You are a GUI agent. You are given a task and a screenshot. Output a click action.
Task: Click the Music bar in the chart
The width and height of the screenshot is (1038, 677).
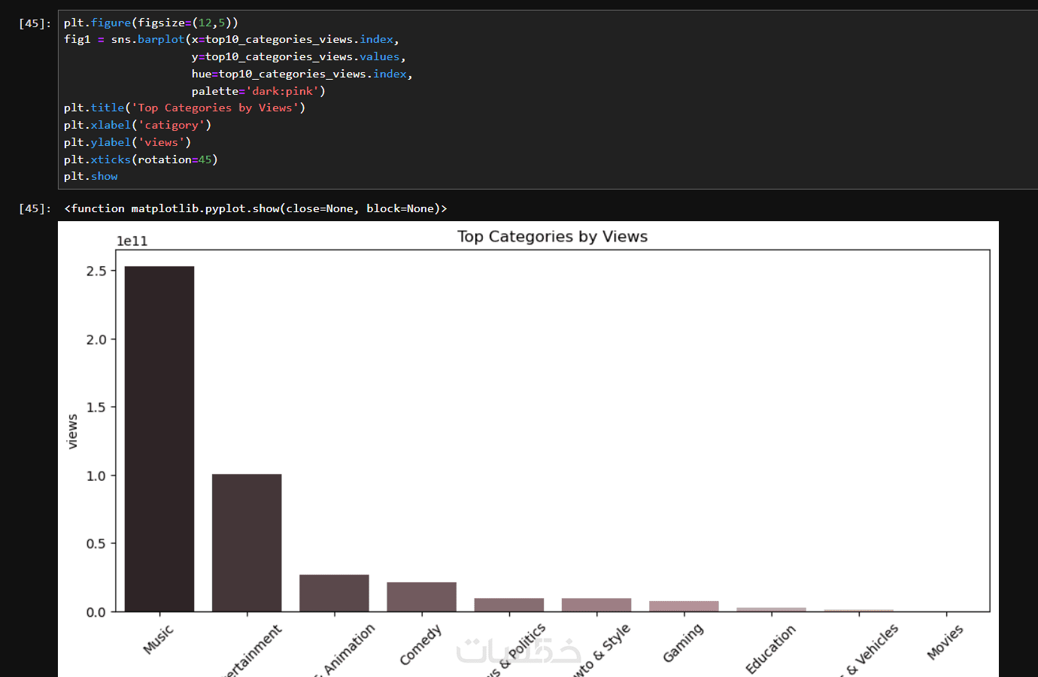pos(159,439)
